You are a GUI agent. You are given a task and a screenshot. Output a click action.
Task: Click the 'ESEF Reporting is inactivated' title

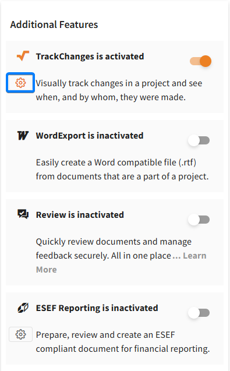(97, 308)
